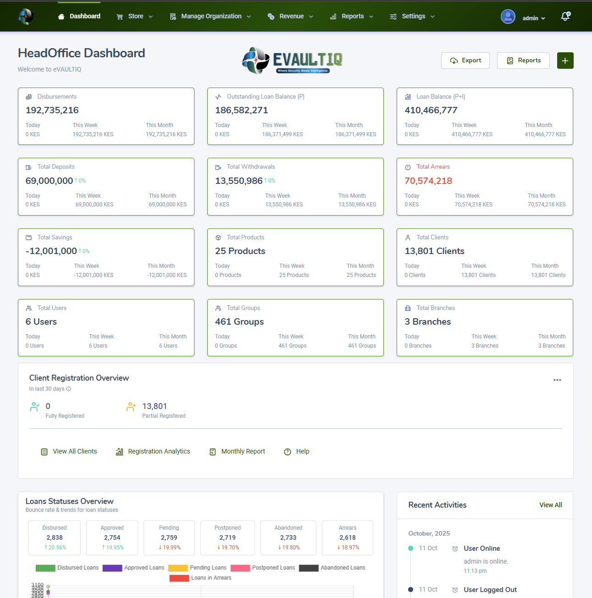This screenshot has width=592, height=598.
Task: Hide the Loans in Arrears series
Action: tap(200, 578)
